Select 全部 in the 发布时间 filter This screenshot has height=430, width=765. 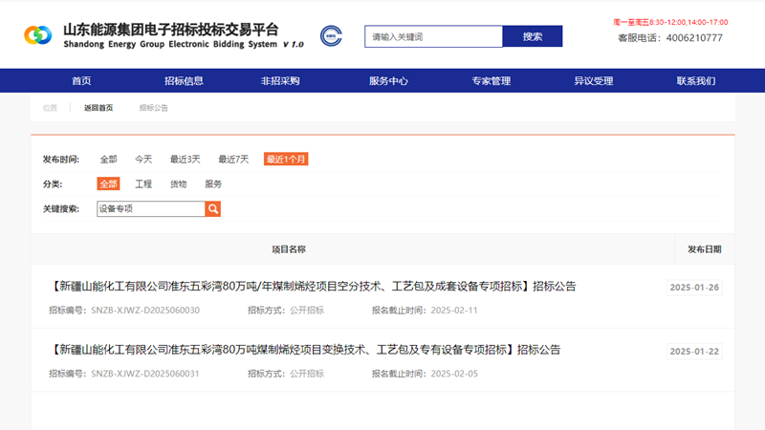[109, 159]
